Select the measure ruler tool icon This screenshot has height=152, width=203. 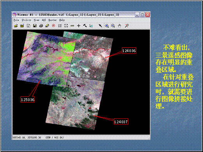coord(72,26)
